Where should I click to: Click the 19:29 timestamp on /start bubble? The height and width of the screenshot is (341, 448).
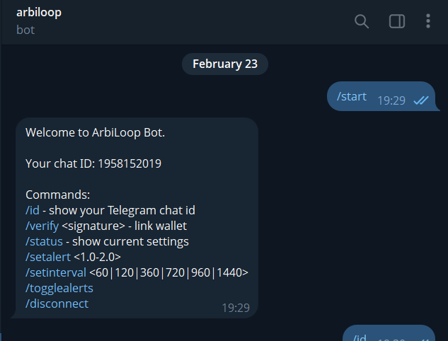click(x=391, y=100)
